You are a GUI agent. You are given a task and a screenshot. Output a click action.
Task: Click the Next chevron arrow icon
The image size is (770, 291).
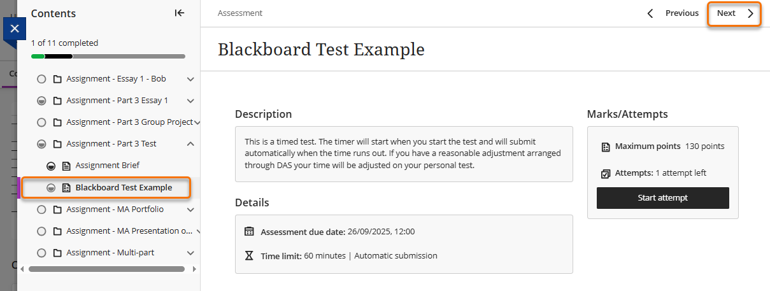point(750,13)
